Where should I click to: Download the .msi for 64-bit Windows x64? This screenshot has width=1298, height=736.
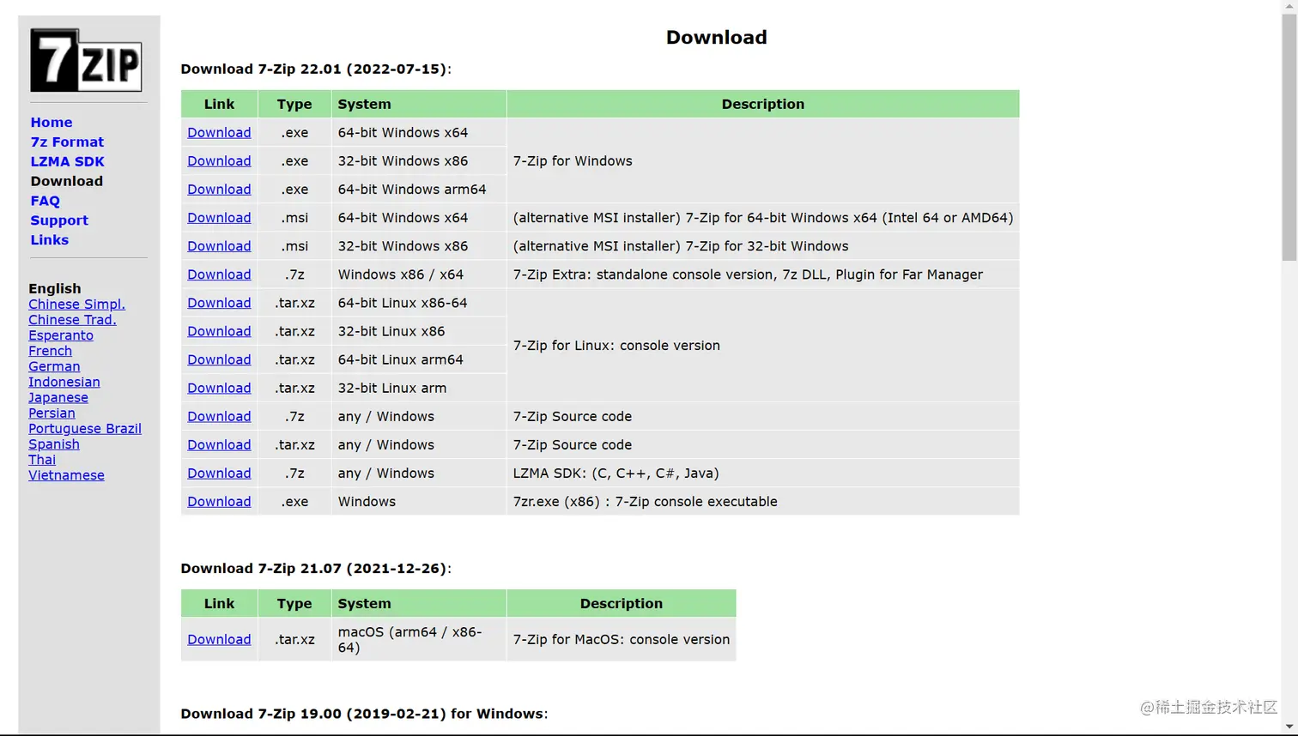219,218
